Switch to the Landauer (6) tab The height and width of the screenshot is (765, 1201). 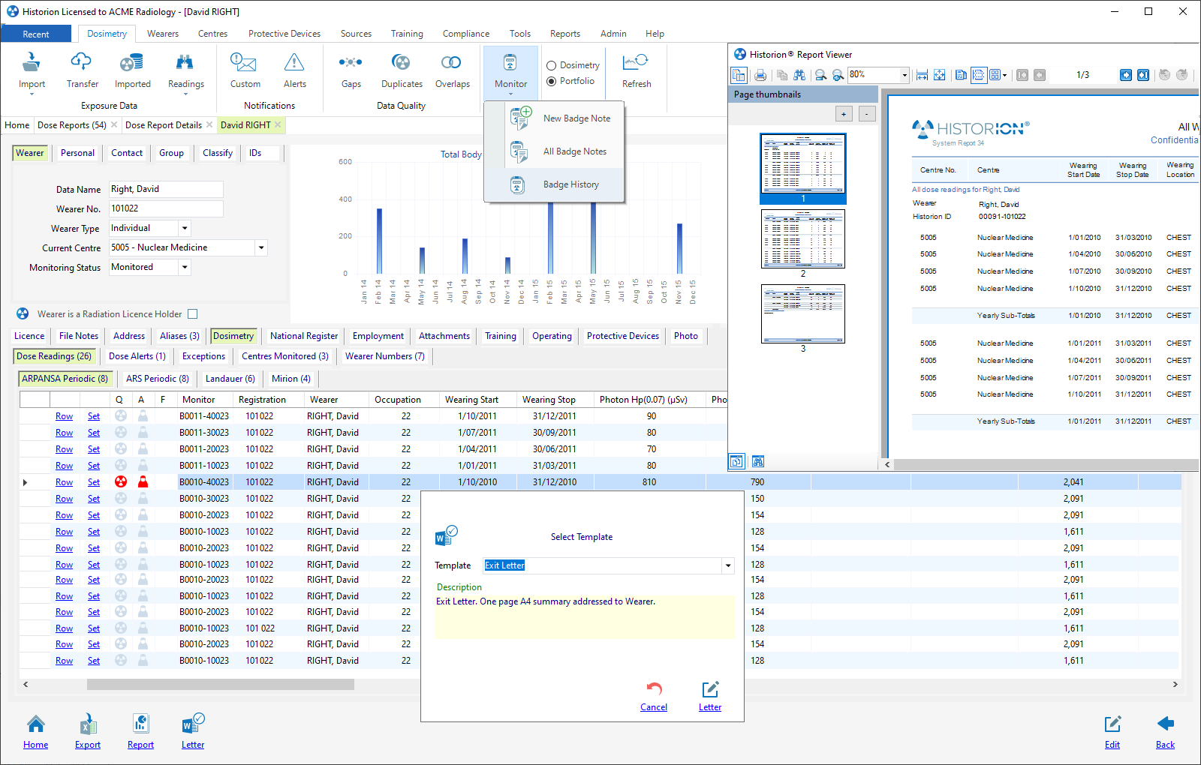click(230, 379)
